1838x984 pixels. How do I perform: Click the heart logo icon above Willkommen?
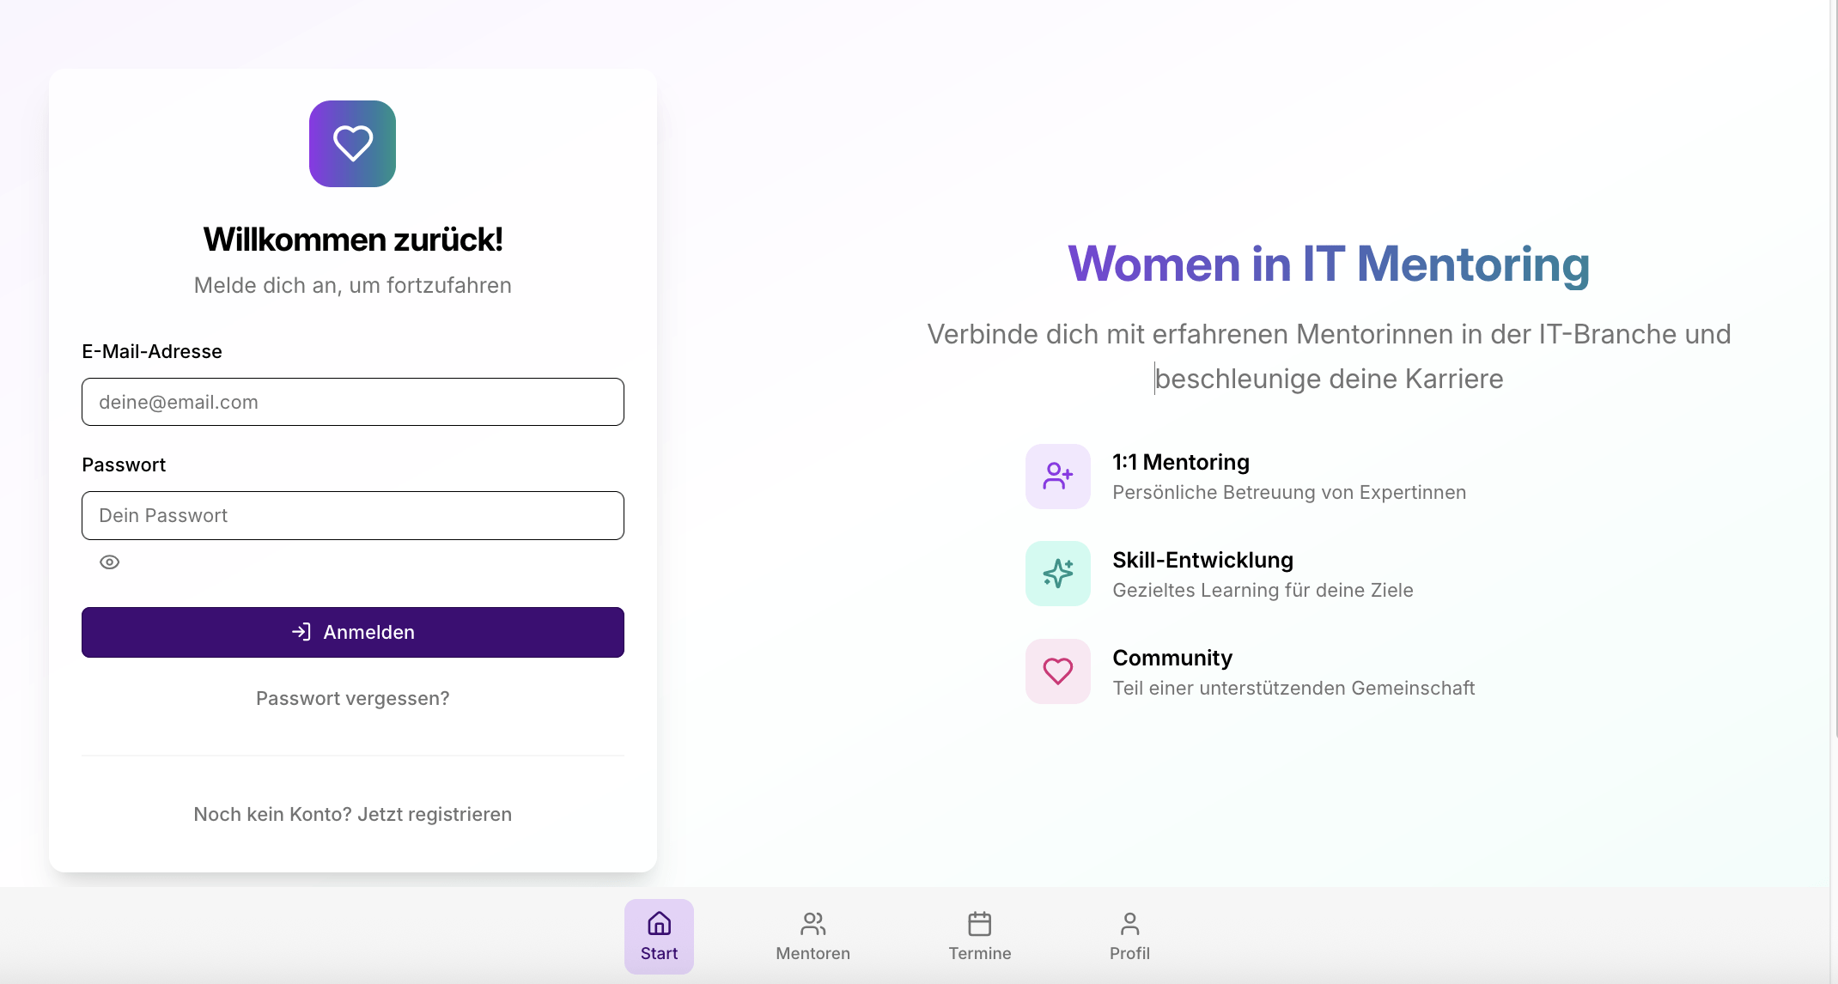coord(352,143)
